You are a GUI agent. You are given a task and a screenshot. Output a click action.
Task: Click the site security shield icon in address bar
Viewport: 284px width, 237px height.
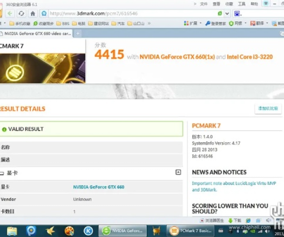tap(44, 13)
